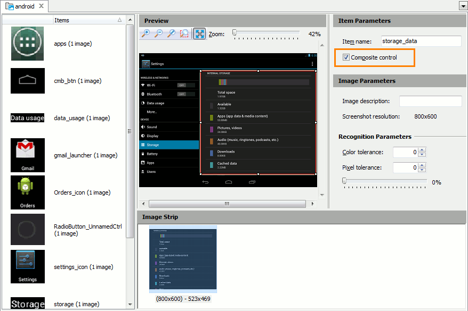
Task: Open the dropdown arrow at top-right corner
Action: pyautogui.click(x=463, y=5)
